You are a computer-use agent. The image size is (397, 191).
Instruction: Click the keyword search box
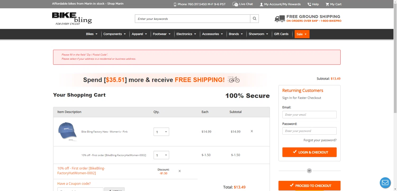(x=192, y=19)
